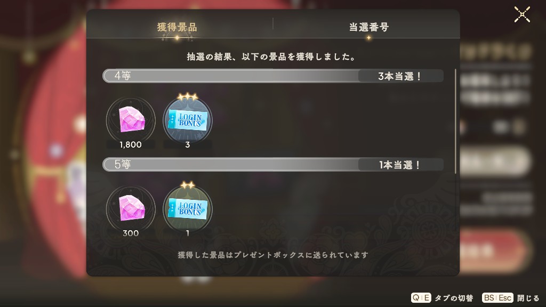Click the 5等 prize header bar
Viewport: 546px width, 307px height.
[273, 164]
